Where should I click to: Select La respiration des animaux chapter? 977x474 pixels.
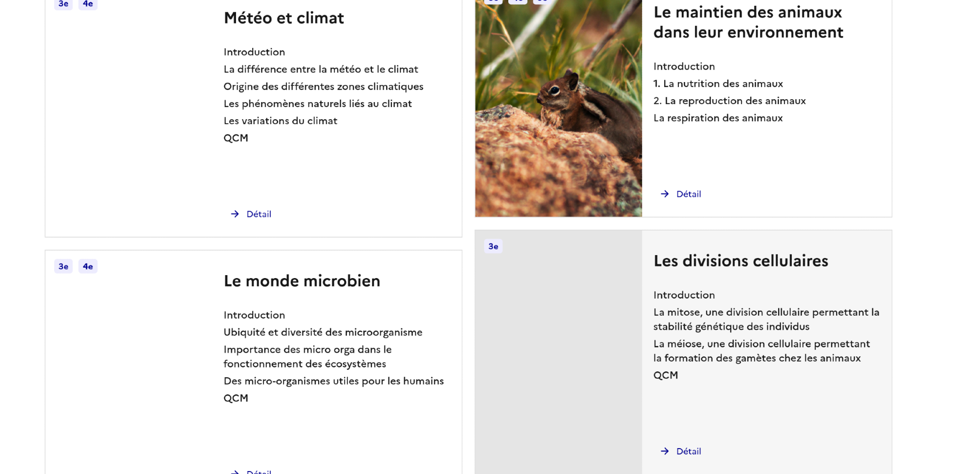pyautogui.click(x=718, y=118)
